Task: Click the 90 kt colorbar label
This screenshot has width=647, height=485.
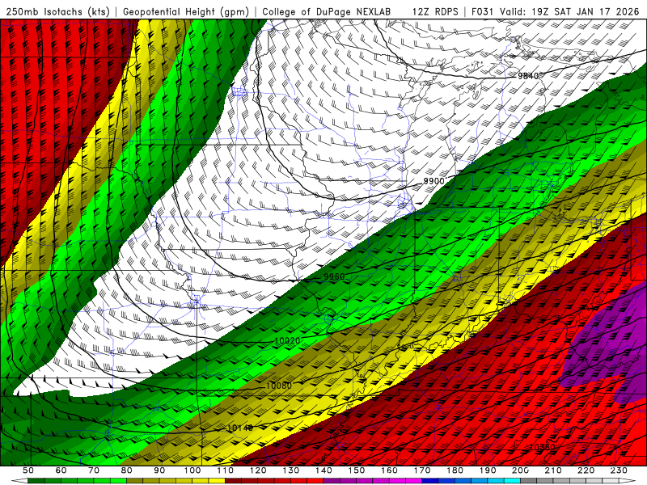Action: [x=159, y=470]
